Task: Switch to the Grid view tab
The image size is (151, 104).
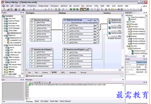Action: pyautogui.click(x=36, y=72)
